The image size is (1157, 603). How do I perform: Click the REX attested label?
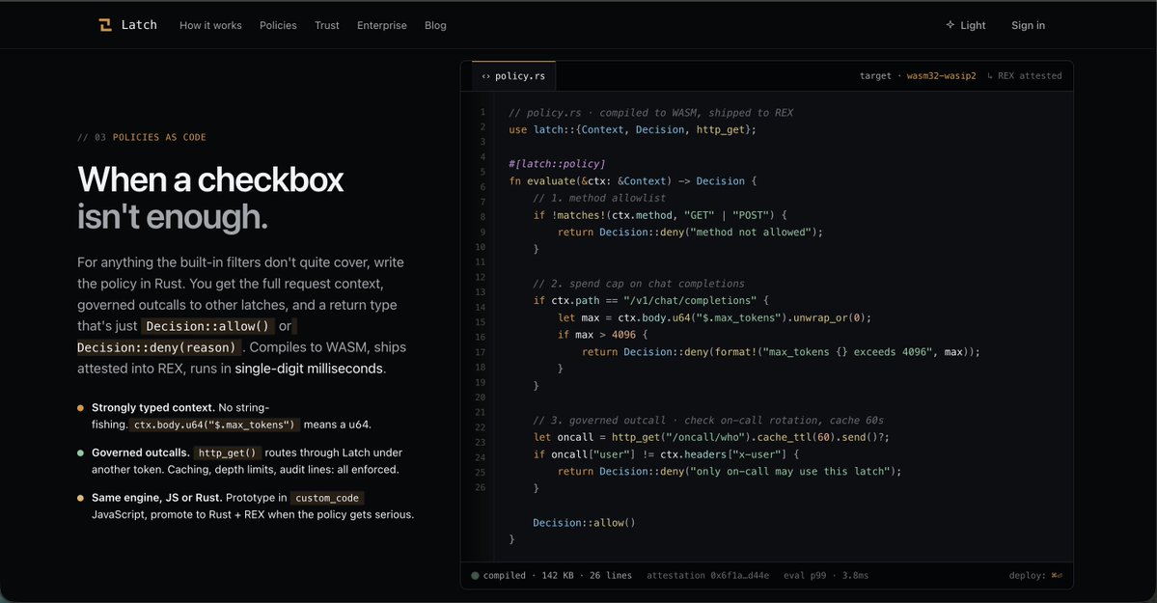pyautogui.click(x=1024, y=76)
